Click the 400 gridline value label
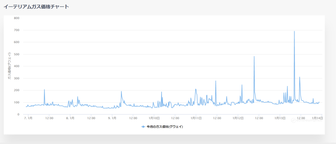The image size is (336, 144). (x=17, y=66)
